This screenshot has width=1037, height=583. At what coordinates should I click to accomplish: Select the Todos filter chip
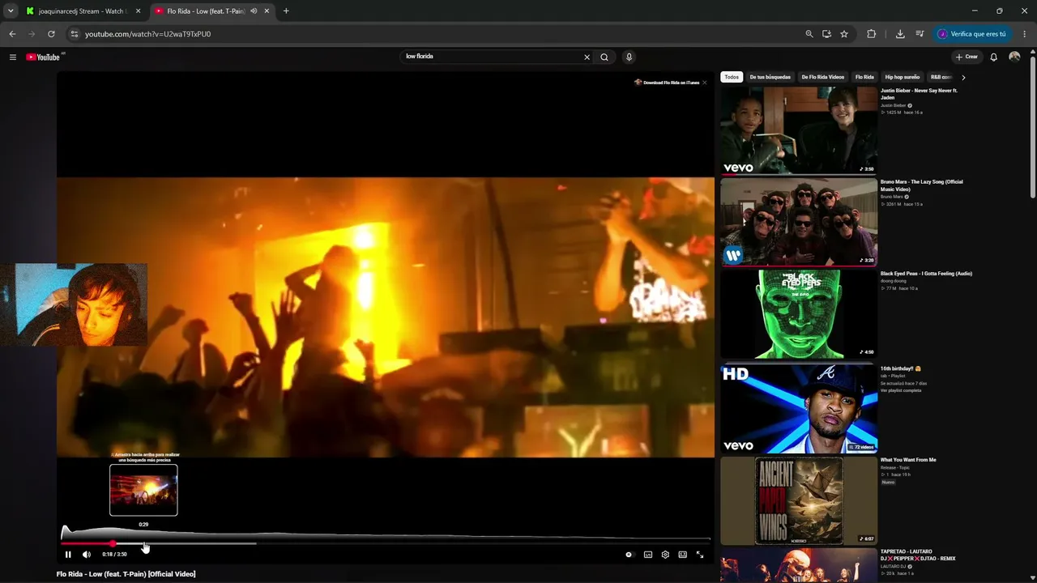pos(732,77)
